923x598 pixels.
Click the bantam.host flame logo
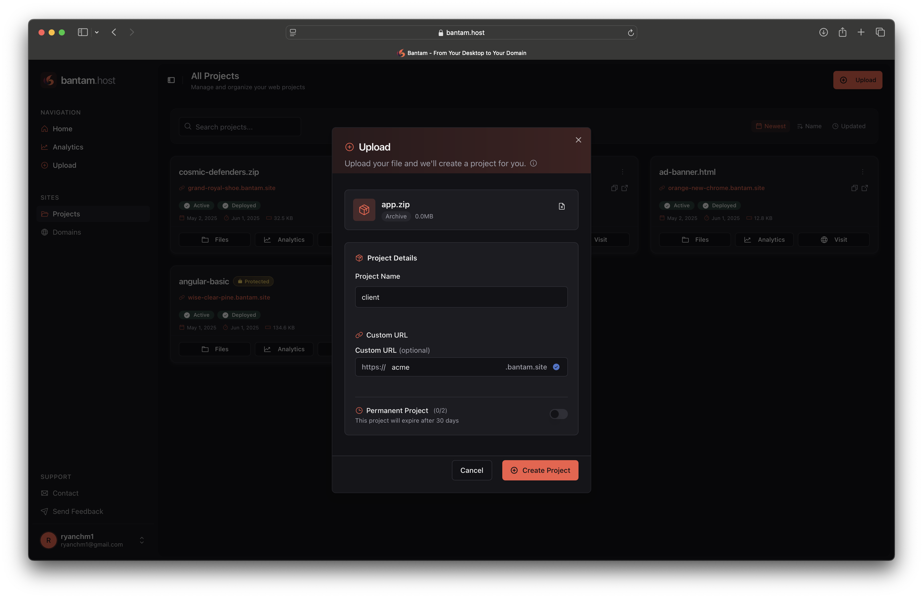click(49, 80)
